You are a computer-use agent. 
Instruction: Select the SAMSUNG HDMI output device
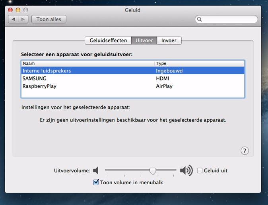click(133, 78)
